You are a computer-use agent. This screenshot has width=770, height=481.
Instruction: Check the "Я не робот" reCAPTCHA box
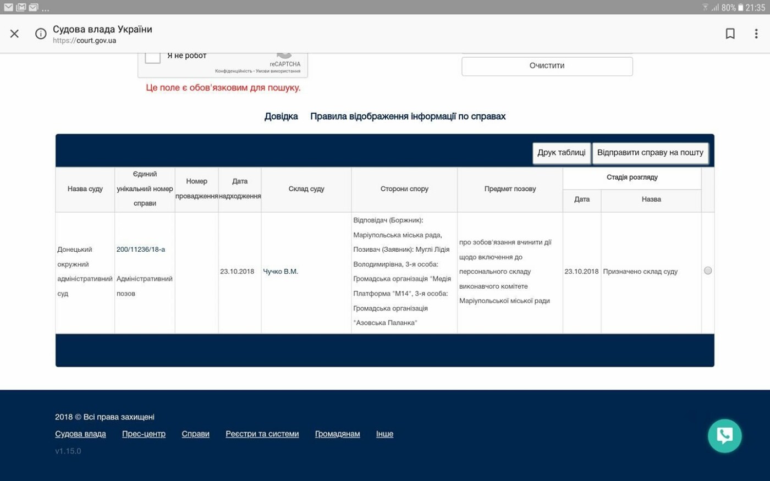[153, 57]
